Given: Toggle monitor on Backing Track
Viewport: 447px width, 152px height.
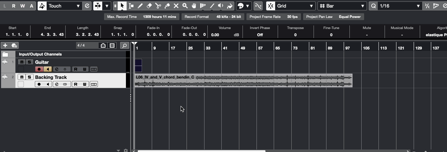Looking at the screenshot, I should (47, 84).
